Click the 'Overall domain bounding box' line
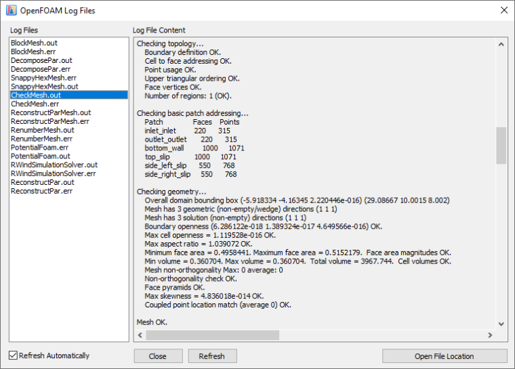 coord(297,200)
